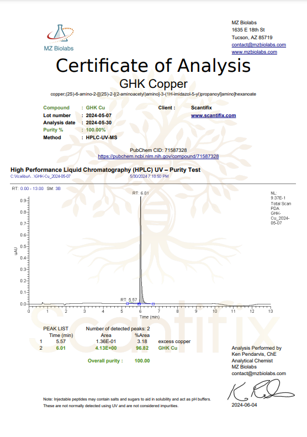Viewport: 307px width, 437px height.
Task: Click the Overall purity 100.00 value
Action: (142, 361)
